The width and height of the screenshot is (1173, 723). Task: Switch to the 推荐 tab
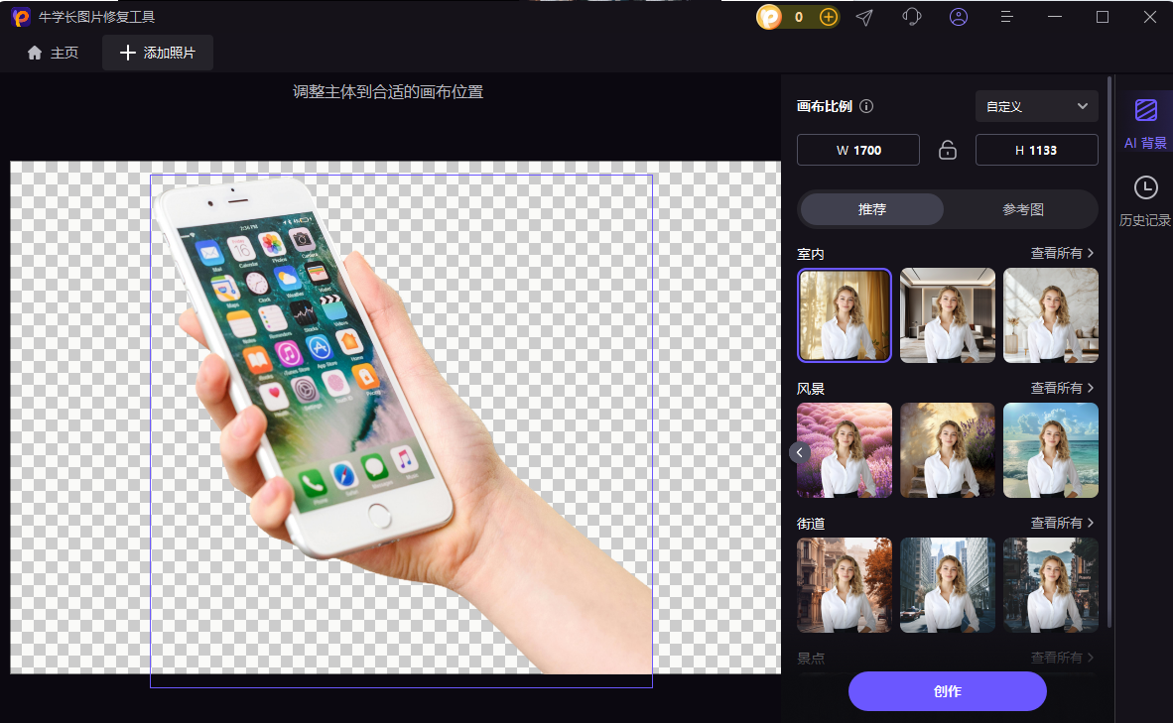point(872,209)
